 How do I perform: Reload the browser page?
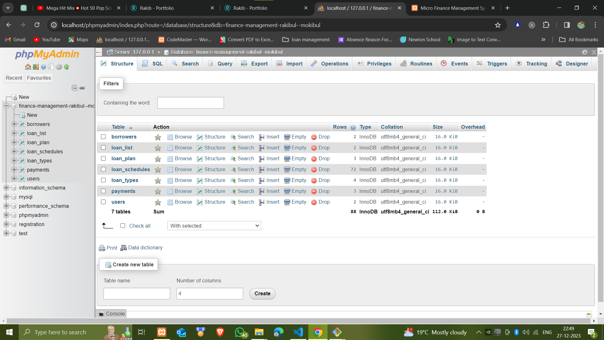pyautogui.click(x=37, y=25)
